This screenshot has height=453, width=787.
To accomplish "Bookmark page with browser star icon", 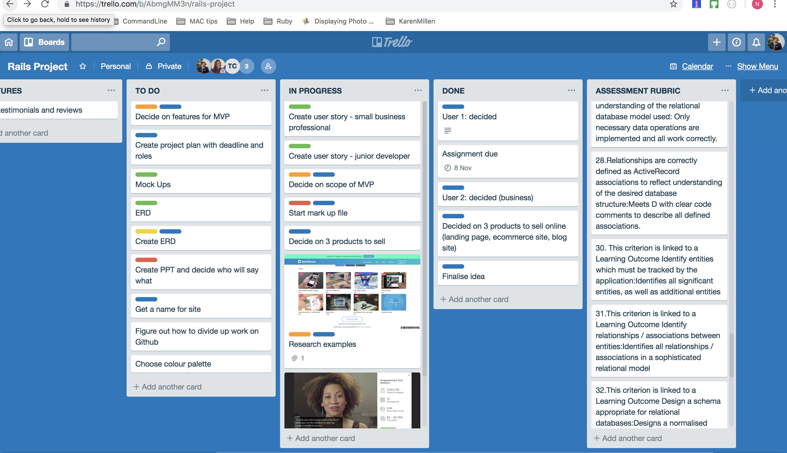I will pyautogui.click(x=673, y=4).
